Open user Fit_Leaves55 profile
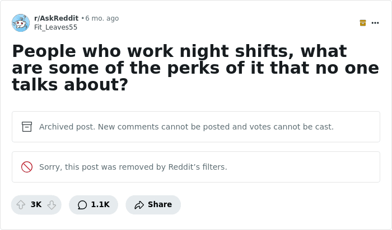Screen dimensions: 392x230 [56, 27]
